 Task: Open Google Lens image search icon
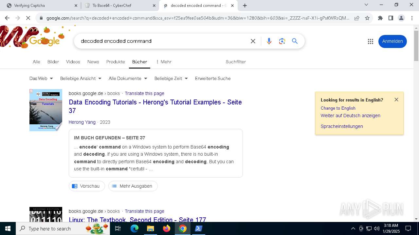pos(282,41)
